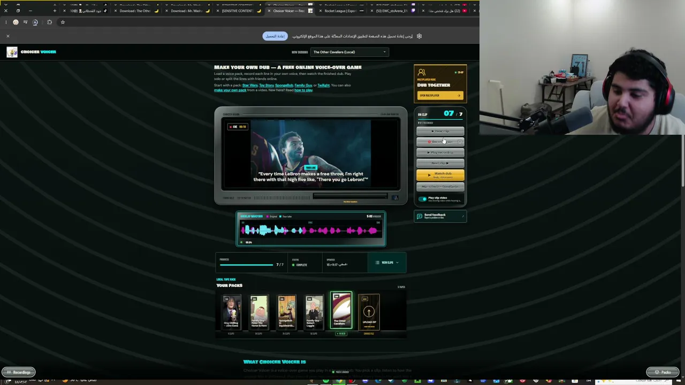Screen dimensions: 685x385
Task: Open the 'how to play' link
Action: (x=303, y=90)
